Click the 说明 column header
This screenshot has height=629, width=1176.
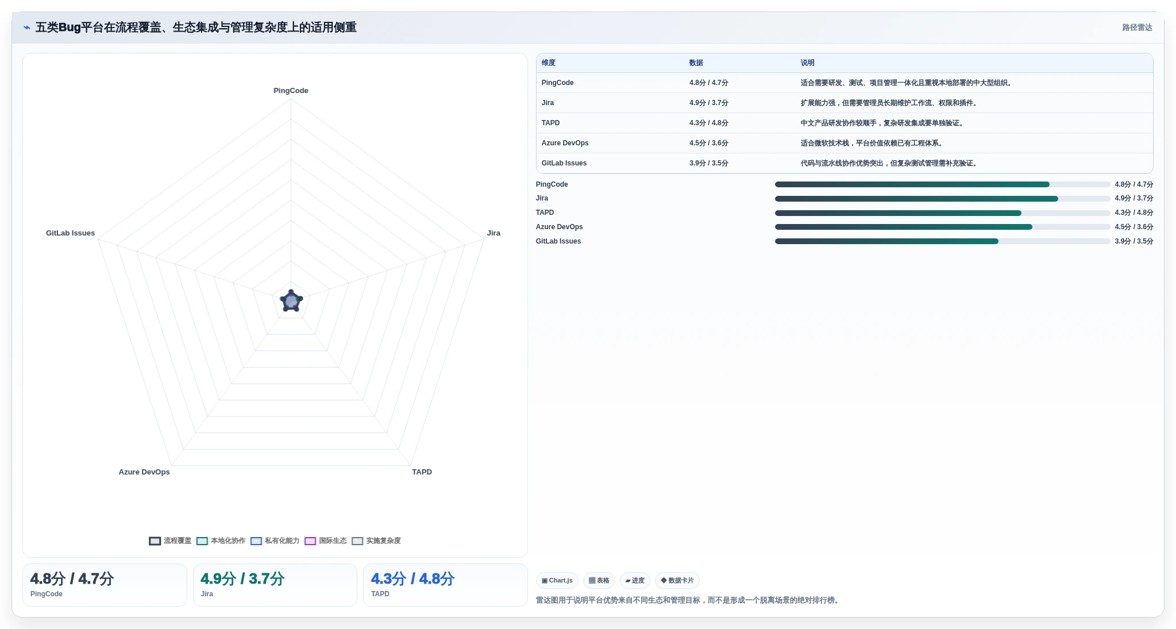pyautogui.click(x=807, y=63)
